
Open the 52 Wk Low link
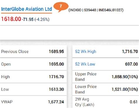(x=85, y=64)
